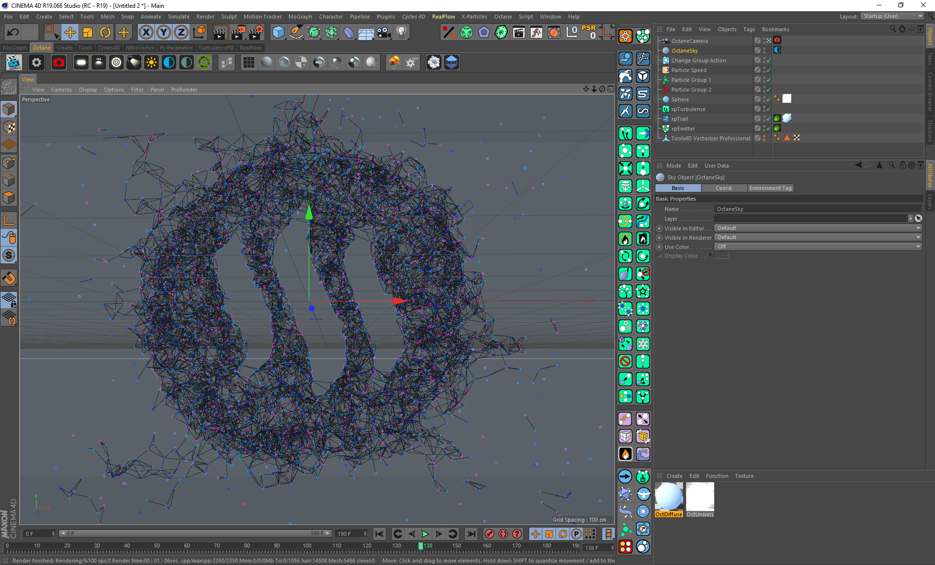Add Octane Camera red icon
Viewport: 935px width, 565px height.
(59, 62)
